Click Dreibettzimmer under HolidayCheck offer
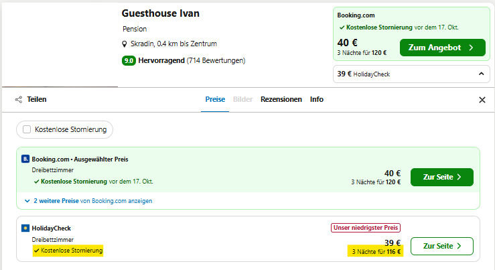Viewport: 495px width, 270px height. coord(52,240)
